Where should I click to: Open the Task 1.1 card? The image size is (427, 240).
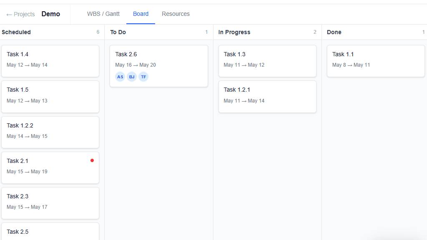376,61
